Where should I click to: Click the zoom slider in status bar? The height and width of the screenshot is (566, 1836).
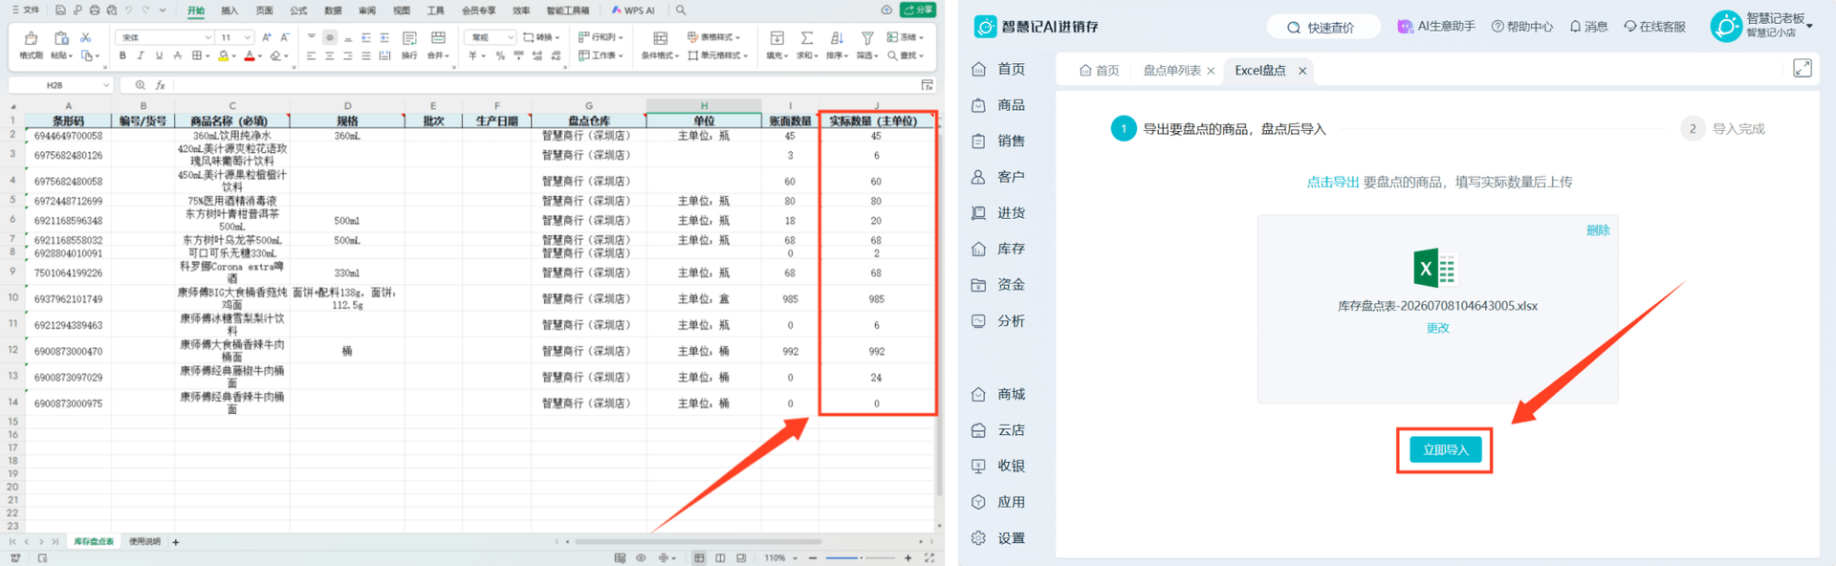[861, 557]
